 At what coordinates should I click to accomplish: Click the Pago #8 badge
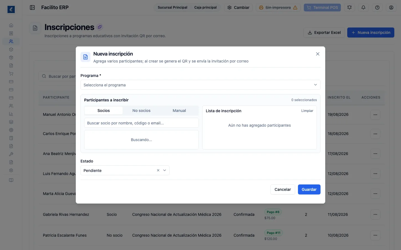pos(273,212)
